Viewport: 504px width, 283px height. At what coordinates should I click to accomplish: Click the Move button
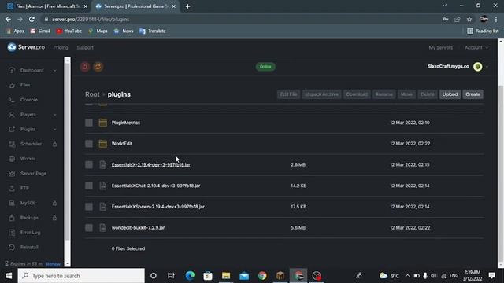[x=406, y=94]
